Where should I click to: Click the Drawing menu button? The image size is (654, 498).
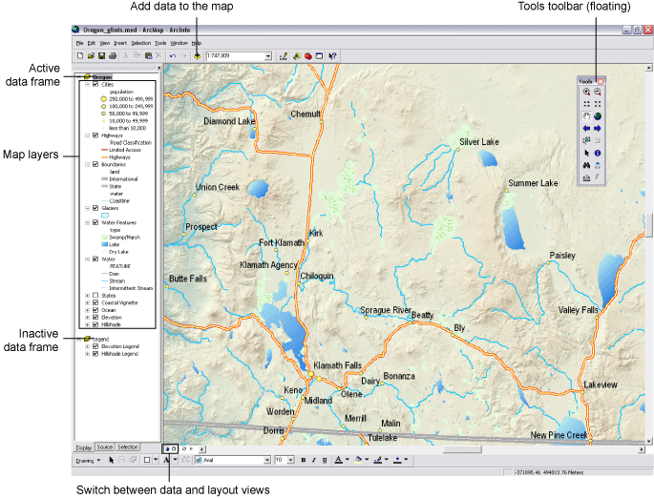(x=86, y=460)
